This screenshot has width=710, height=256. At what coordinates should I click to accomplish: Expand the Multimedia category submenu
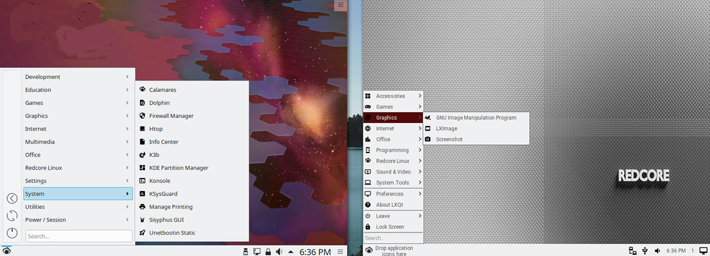[78, 142]
